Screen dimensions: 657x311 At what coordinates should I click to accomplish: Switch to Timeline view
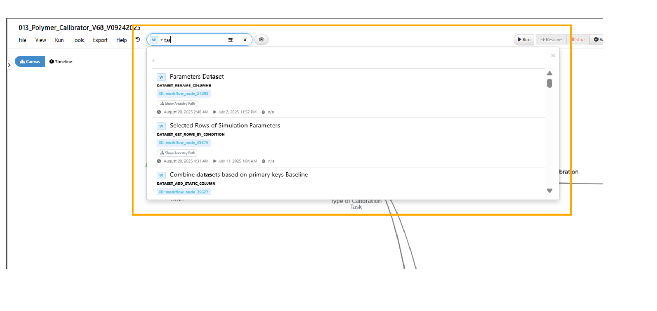[61, 61]
